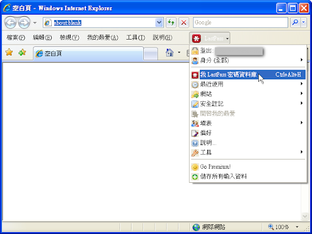312x234 pixels.
Task: Choose Go Premium! menu item
Action: pos(248,167)
